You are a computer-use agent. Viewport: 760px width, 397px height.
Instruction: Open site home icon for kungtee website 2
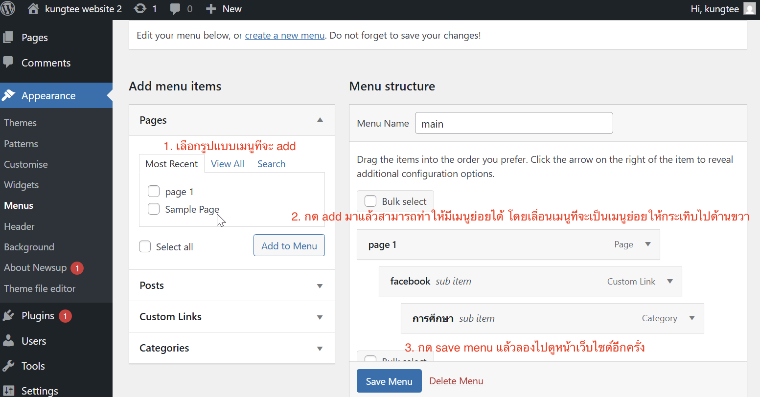pyautogui.click(x=33, y=9)
